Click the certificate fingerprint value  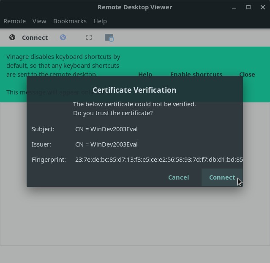pyautogui.click(x=158, y=160)
